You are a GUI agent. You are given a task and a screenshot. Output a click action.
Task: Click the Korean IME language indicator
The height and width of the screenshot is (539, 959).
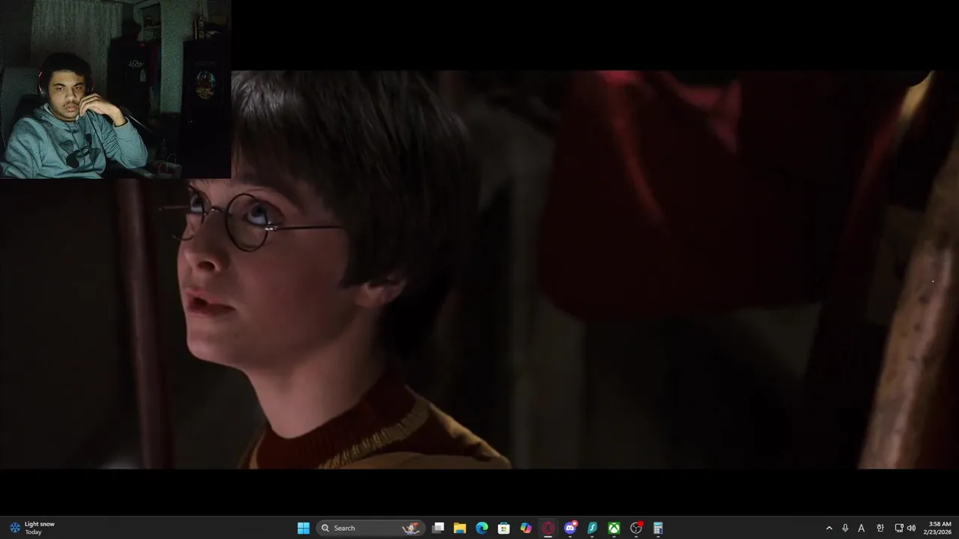point(880,528)
